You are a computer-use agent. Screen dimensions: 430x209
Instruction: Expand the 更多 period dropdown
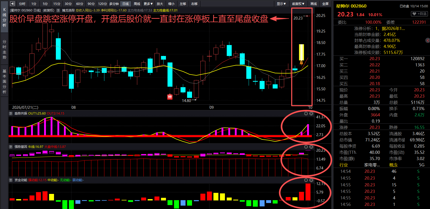click(148, 4)
